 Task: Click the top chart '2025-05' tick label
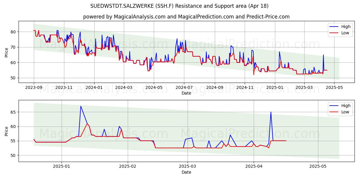coord(334,87)
